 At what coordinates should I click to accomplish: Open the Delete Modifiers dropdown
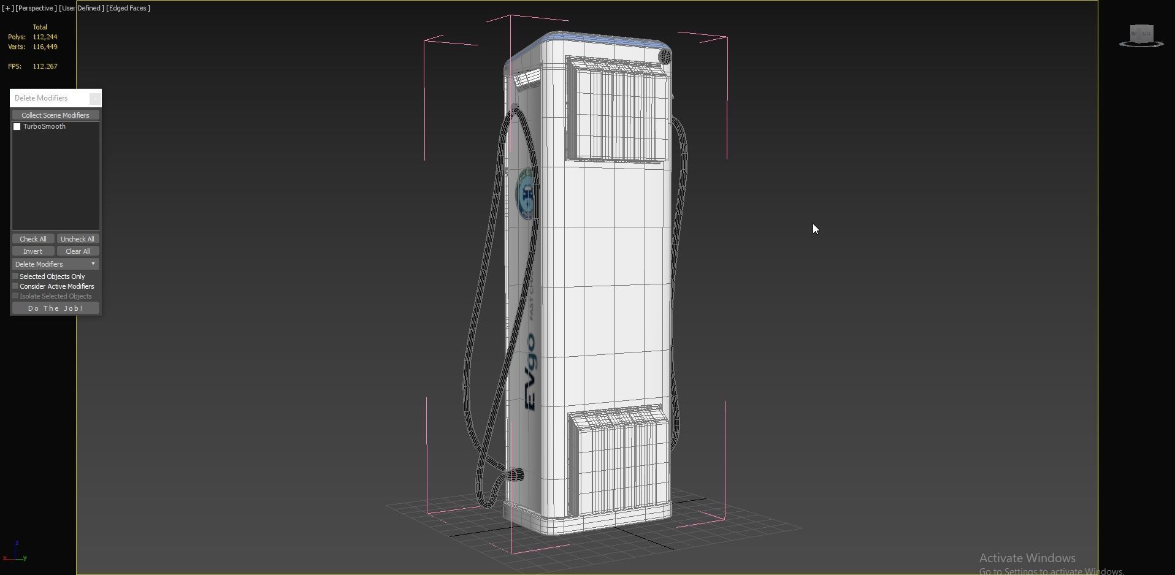pos(56,264)
